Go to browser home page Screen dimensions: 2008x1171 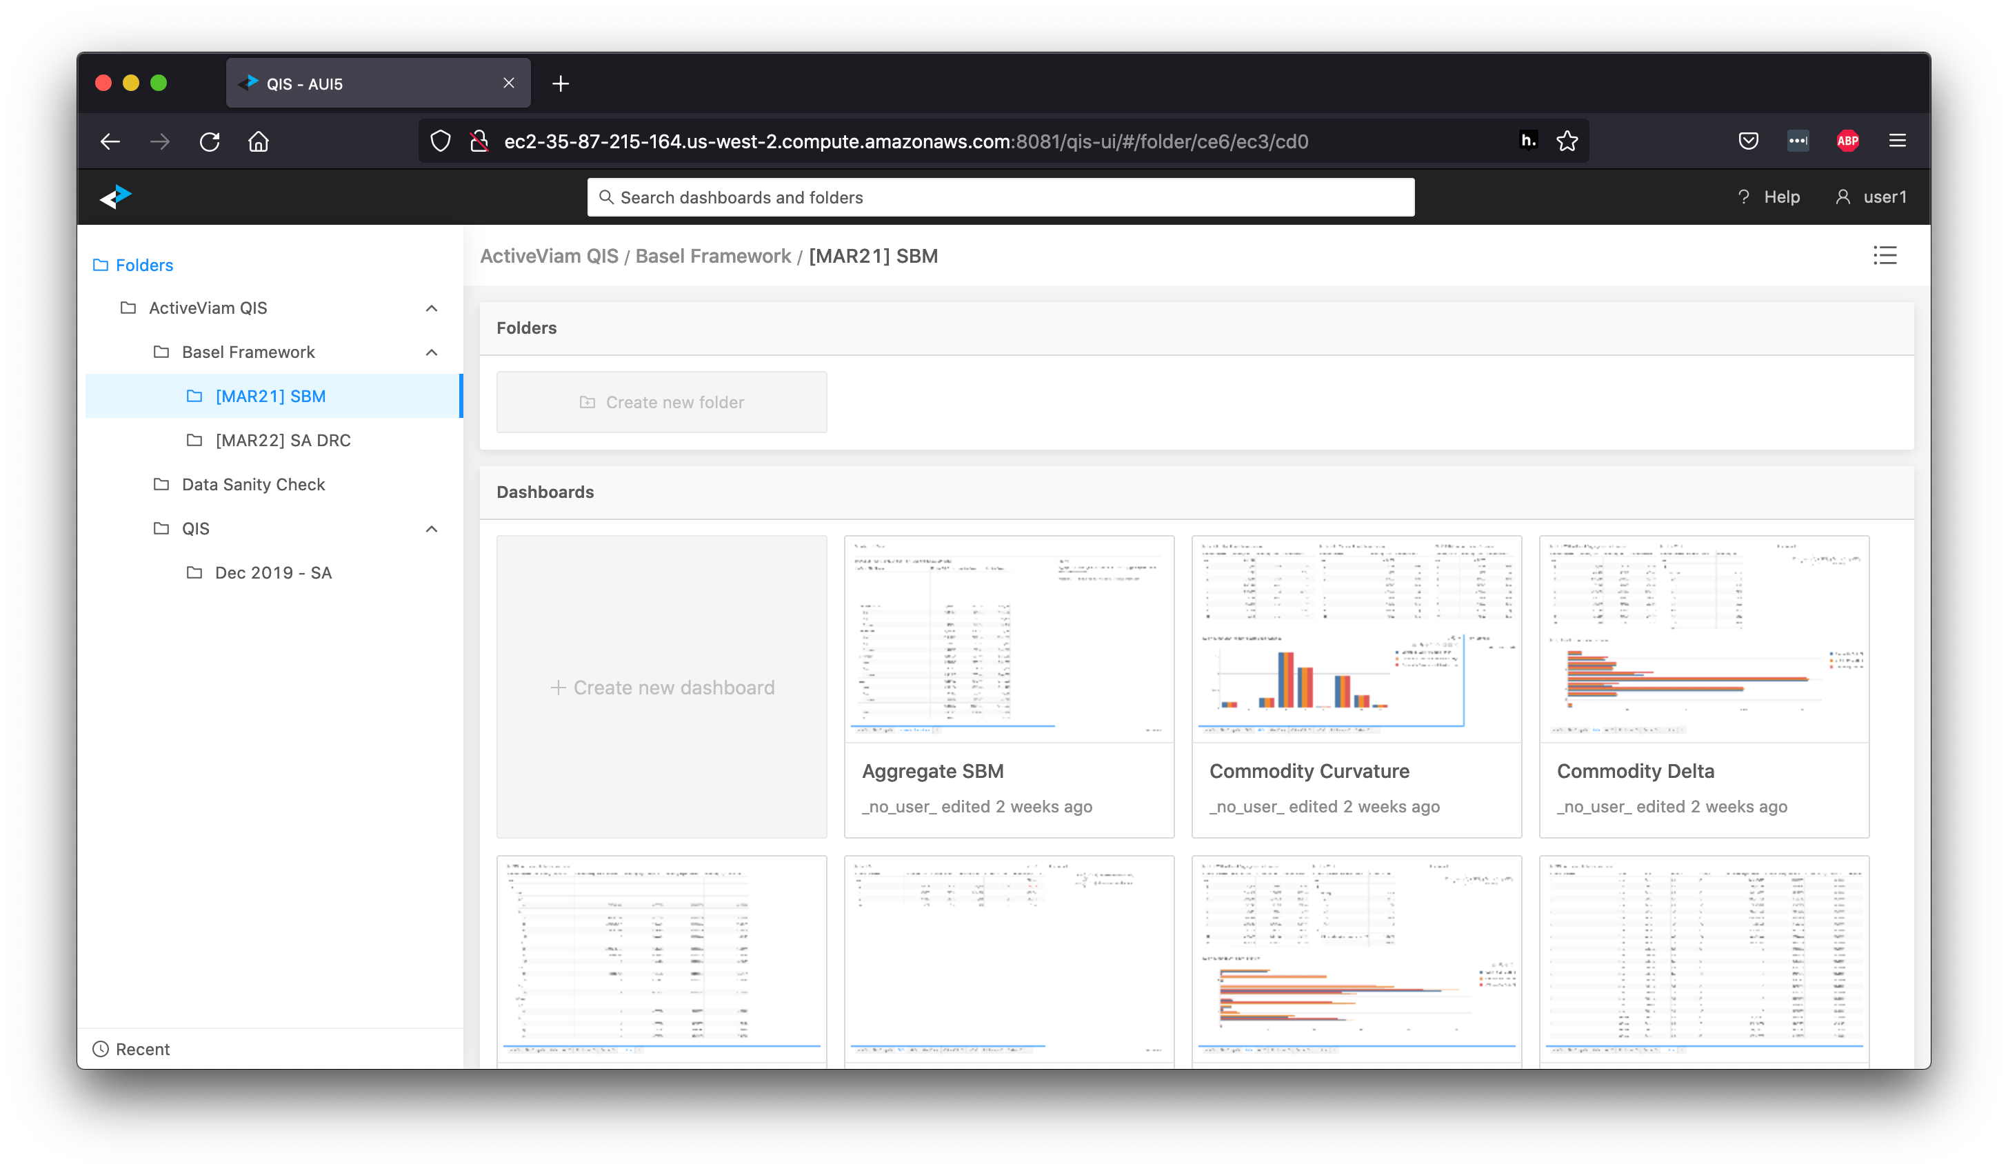coord(258,141)
